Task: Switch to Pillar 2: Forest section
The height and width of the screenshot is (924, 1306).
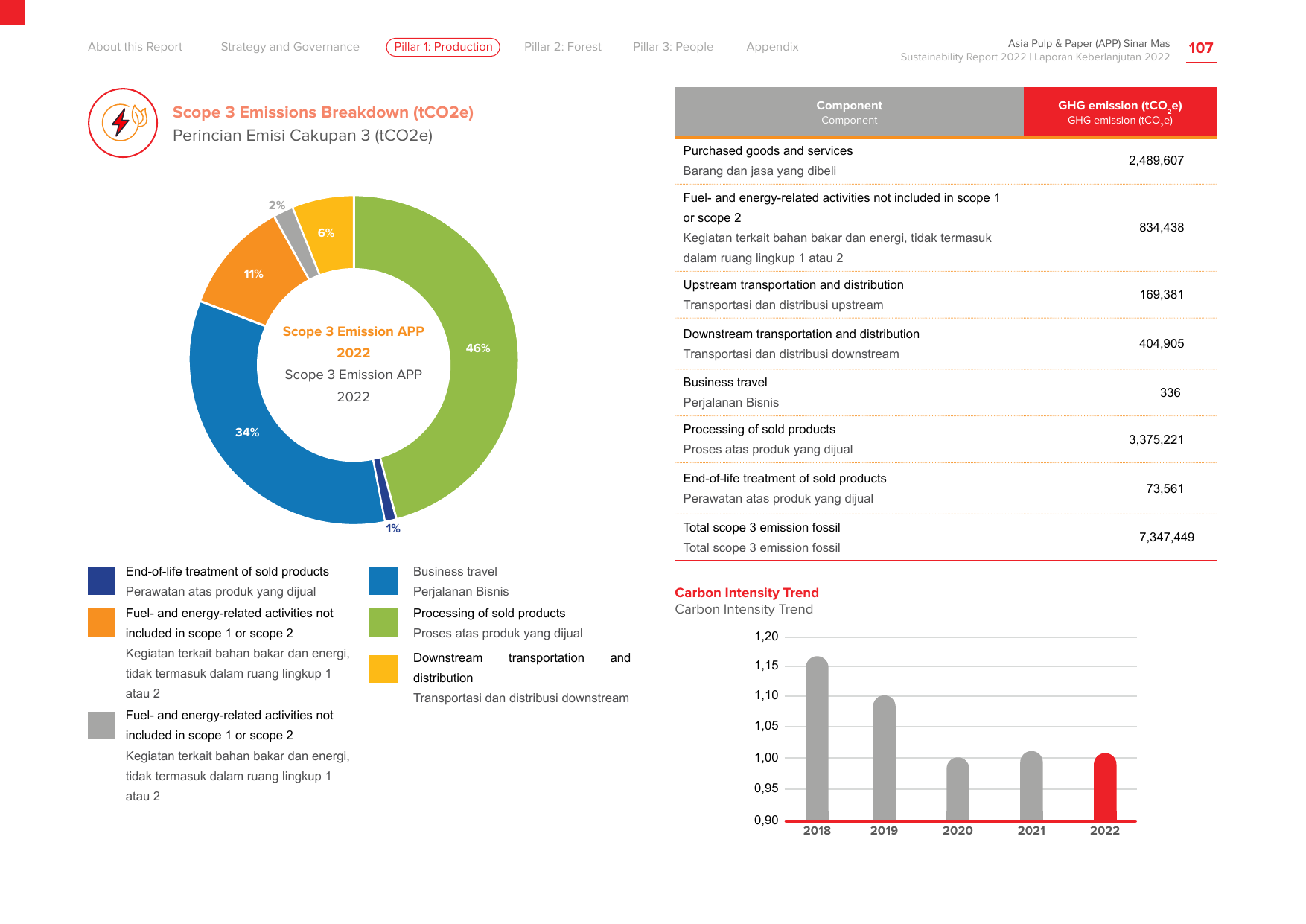Action: [x=563, y=47]
